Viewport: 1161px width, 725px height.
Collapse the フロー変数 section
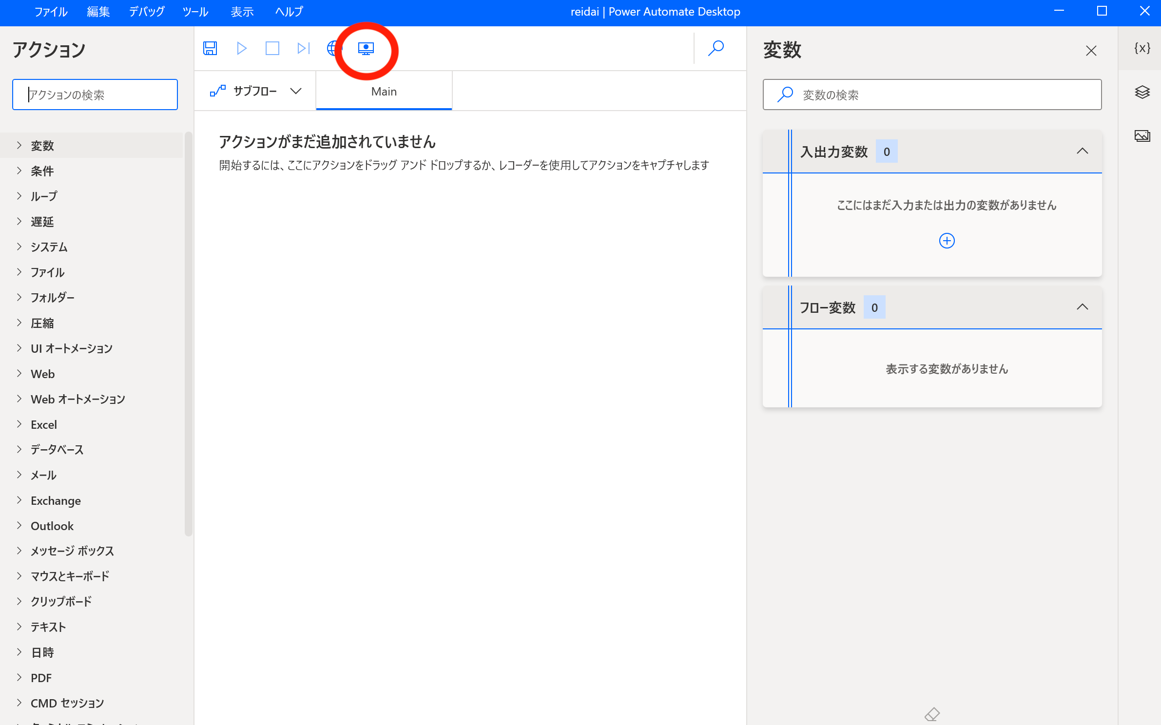(x=1082, y=307)
